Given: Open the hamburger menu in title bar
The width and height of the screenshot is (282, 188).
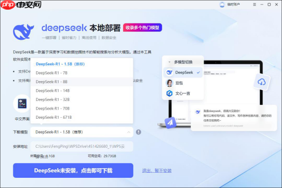Looking at the screenshot, I should [x=255, y=4].
